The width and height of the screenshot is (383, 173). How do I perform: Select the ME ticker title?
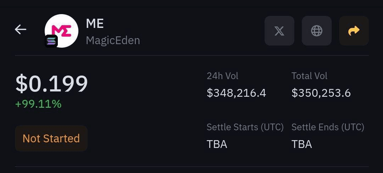tap(95, 24)
